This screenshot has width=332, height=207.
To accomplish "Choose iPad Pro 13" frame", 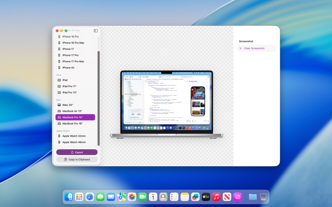I will [75, 92].
